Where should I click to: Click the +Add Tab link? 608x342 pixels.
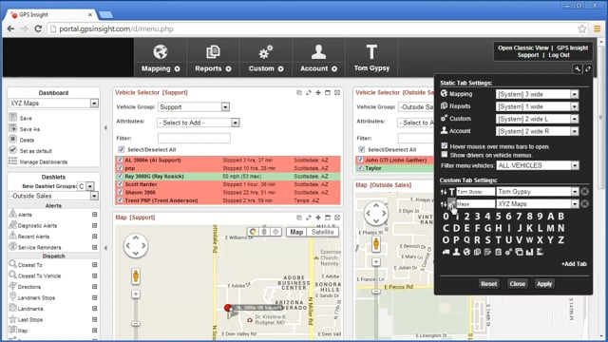tap(574, 264)
